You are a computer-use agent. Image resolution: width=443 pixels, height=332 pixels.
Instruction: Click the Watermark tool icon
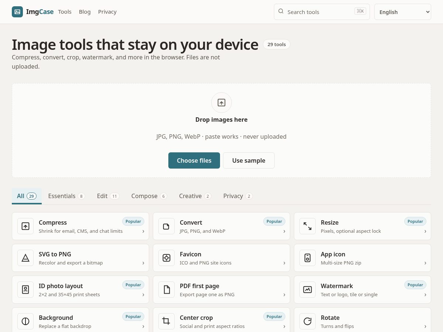(308, 290)
